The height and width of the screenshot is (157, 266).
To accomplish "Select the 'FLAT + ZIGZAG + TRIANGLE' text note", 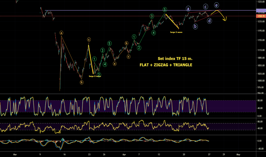I will tap(166, 65).
